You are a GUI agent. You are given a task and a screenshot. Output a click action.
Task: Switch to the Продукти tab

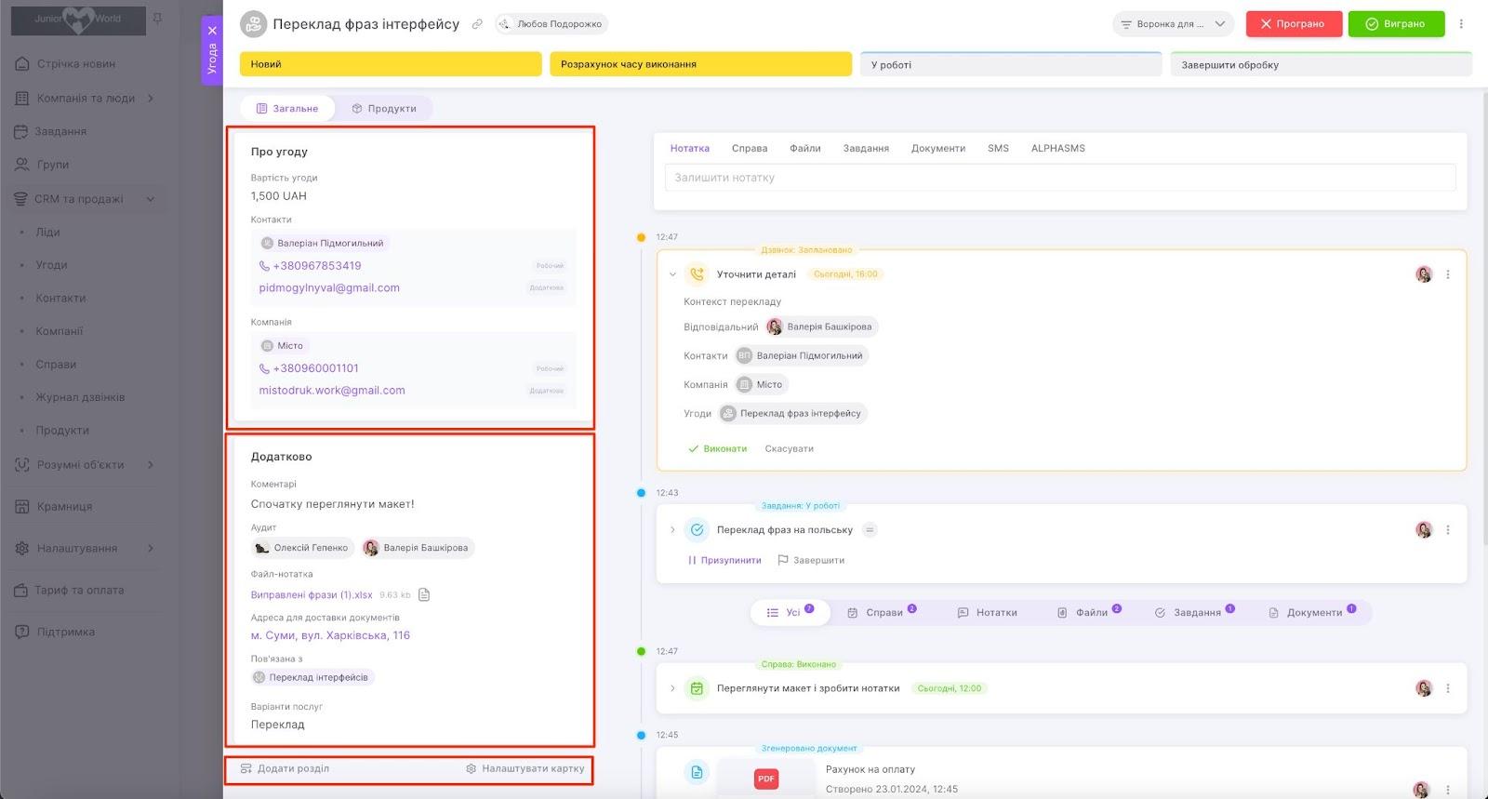coord(384,109)
